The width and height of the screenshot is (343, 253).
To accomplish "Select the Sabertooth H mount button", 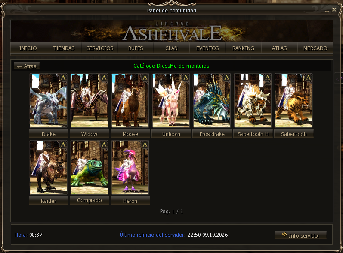I will click(x=253, y=134).
